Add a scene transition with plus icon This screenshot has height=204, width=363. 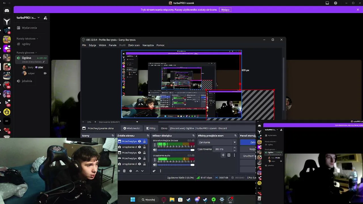[x=223, y=155]
